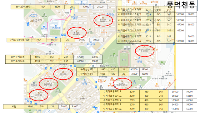Select the 1137 cell
Image resolution: width=200 pixels, height=113 pixels.
click(53, 40)
